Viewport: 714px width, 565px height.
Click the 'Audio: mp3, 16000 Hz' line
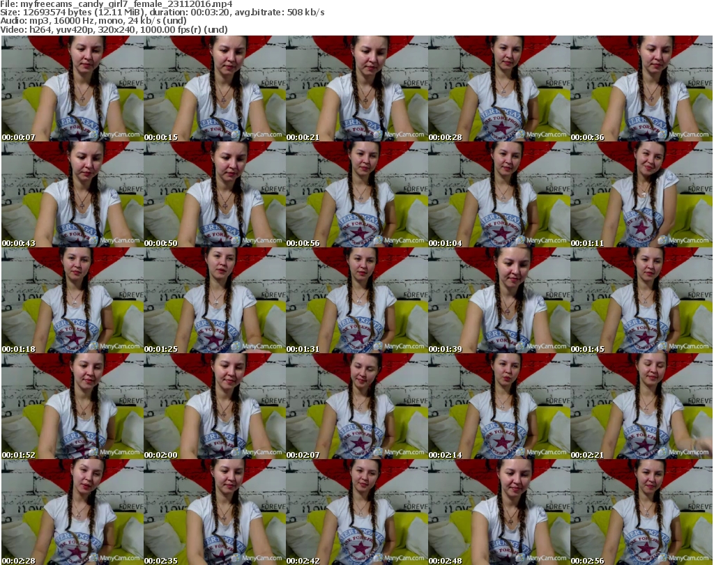coord(93,21)
